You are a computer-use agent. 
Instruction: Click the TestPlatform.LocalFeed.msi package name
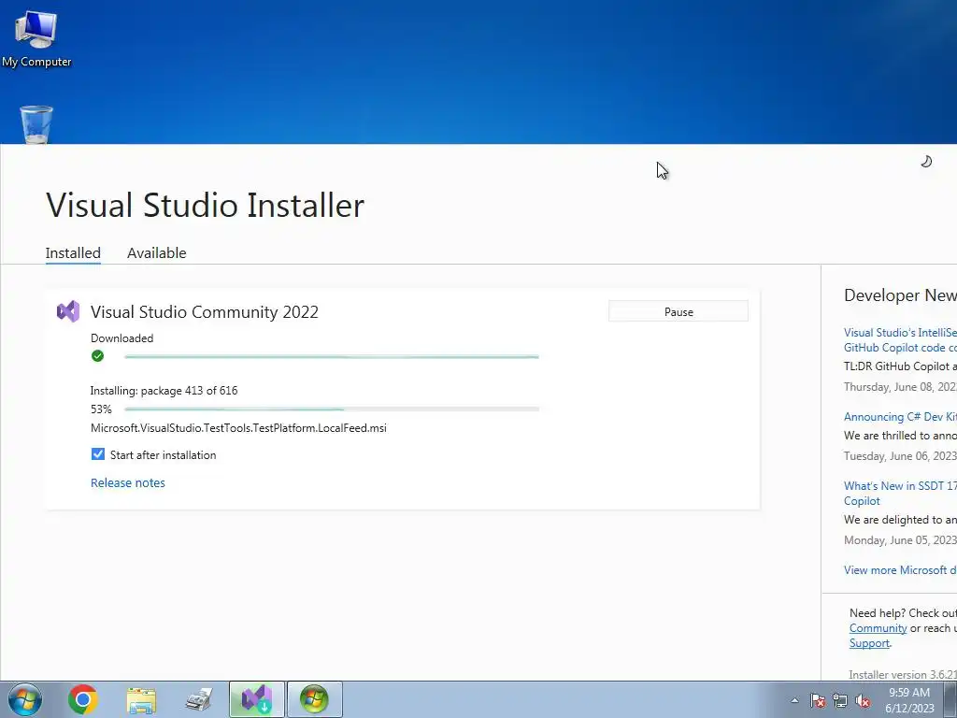[238, 428]
